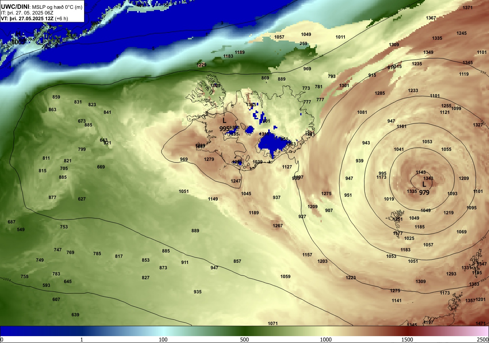Click the height value 1267
Screen dimensions: 489x343
coord(278,226)
